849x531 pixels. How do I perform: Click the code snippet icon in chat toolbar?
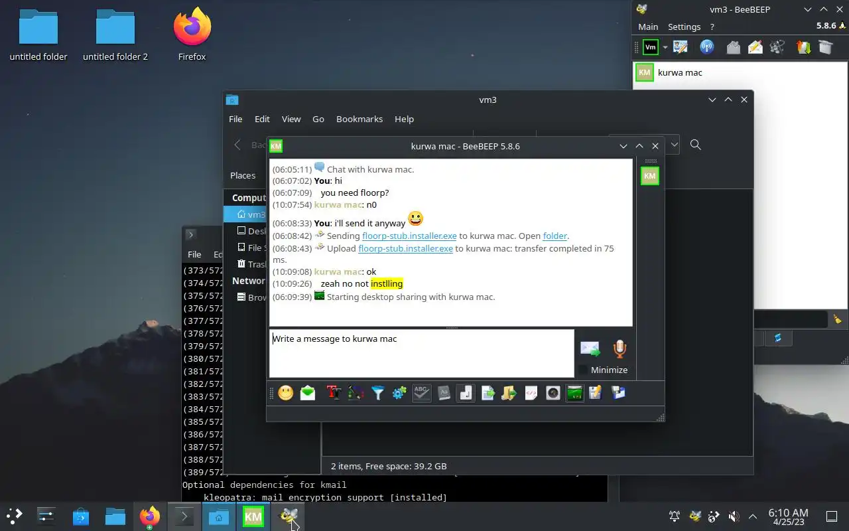(531, 393)
